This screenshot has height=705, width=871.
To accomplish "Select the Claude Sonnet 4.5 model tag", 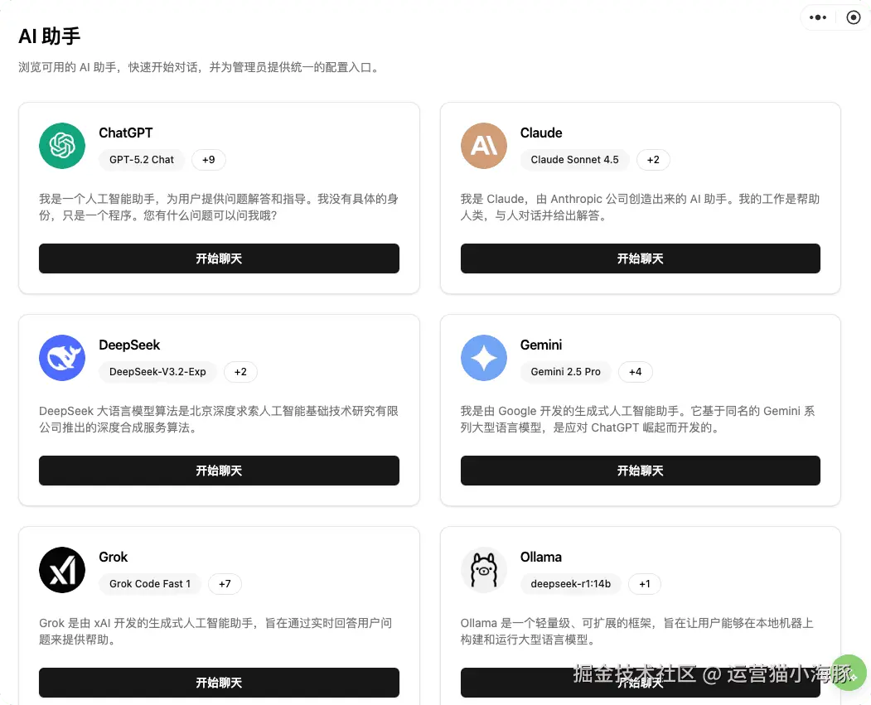I will [x=575, y=160].
